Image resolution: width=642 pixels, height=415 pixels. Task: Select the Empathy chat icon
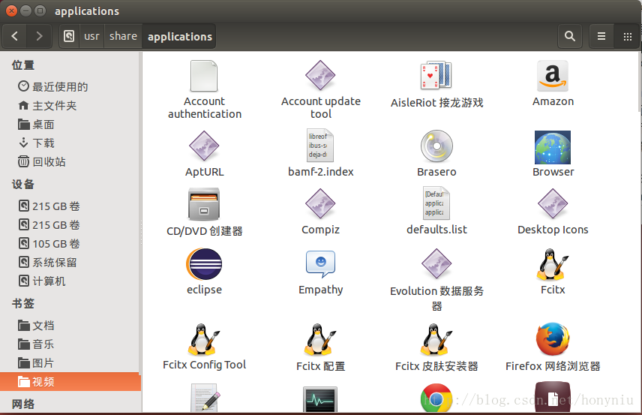coord(320,264)
